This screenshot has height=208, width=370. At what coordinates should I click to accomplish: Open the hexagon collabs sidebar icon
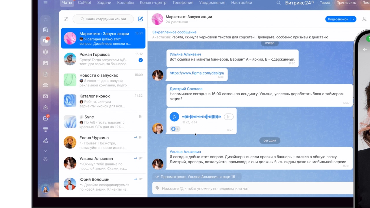45,52
